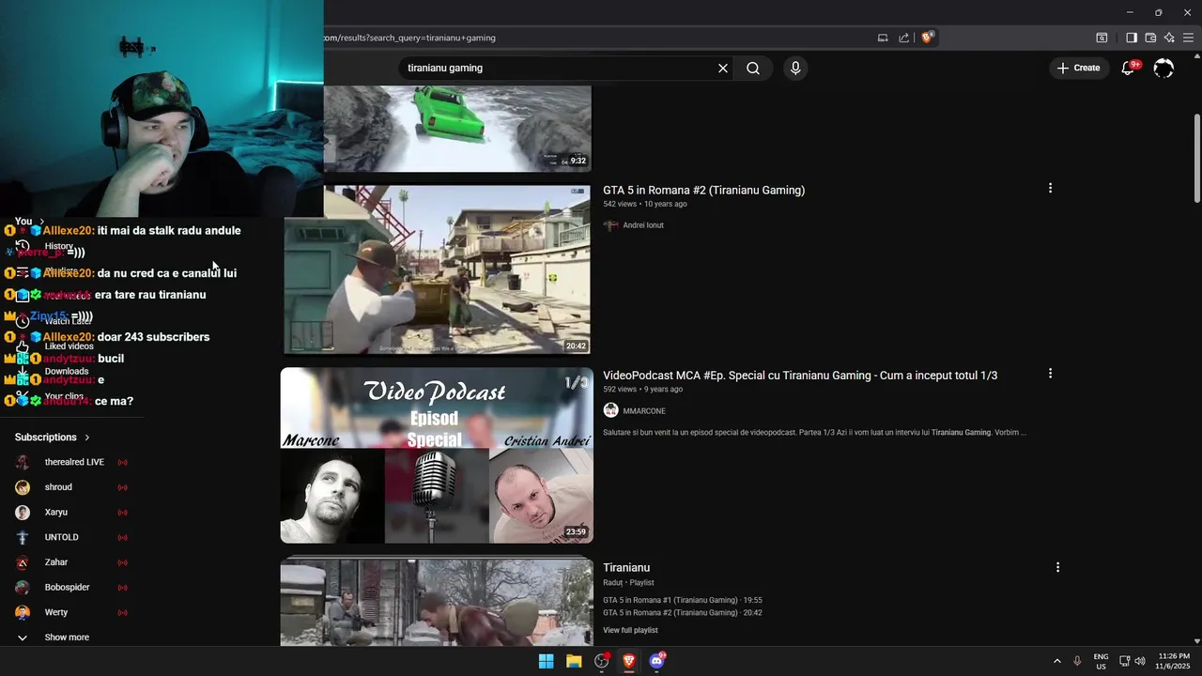Click the Andrei Ionut channel avatar

(610, 225)
